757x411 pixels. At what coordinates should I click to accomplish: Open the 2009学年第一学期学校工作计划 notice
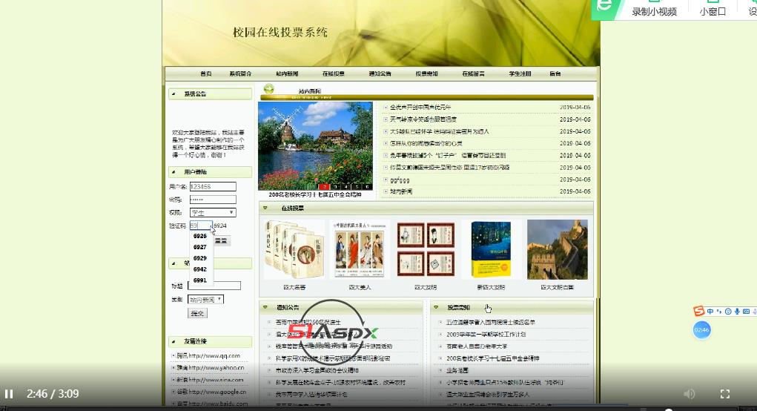(x=486, y=334)
